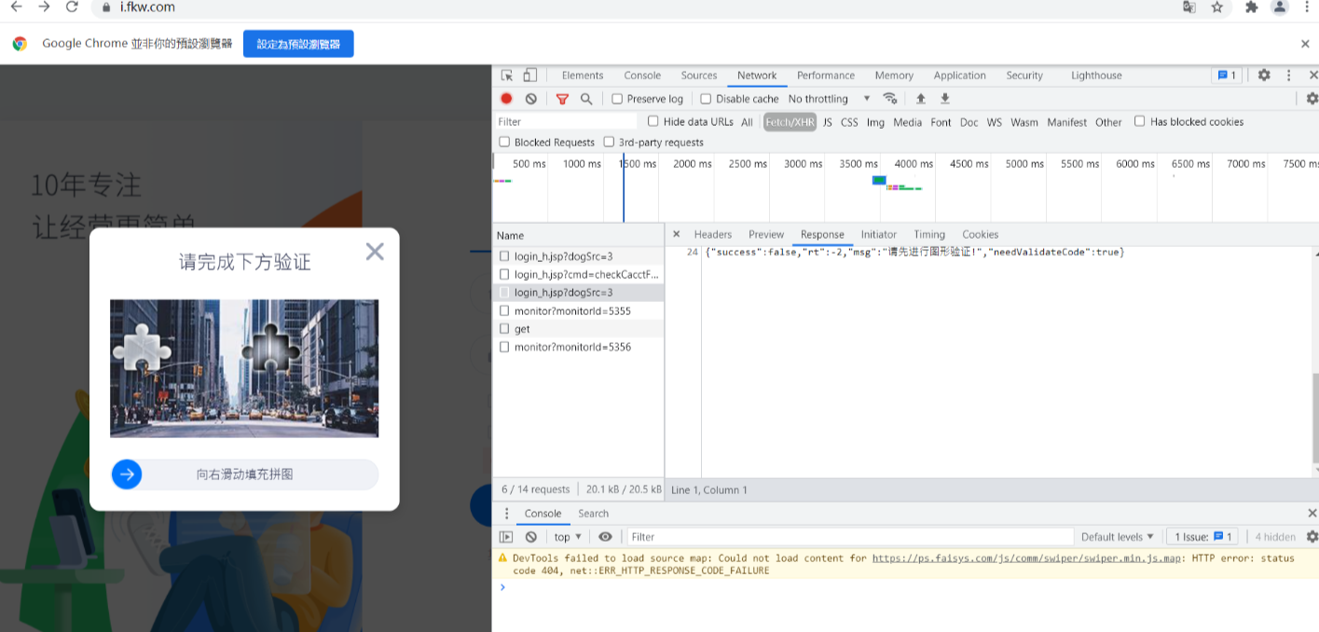The image size is (1319, 632).
Task: Click the set as default browser button
Action: pyautogui.click(x=298, y=44)
